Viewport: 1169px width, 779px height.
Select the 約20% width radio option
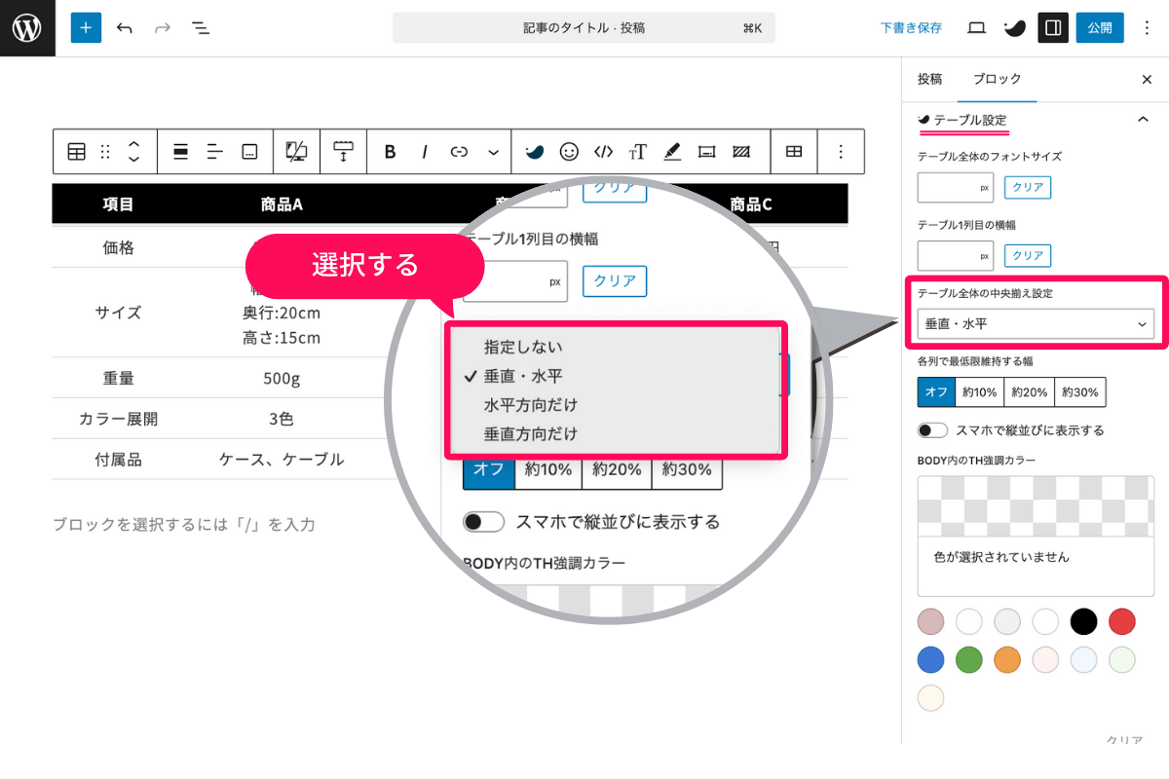(x=1030, y=392)
